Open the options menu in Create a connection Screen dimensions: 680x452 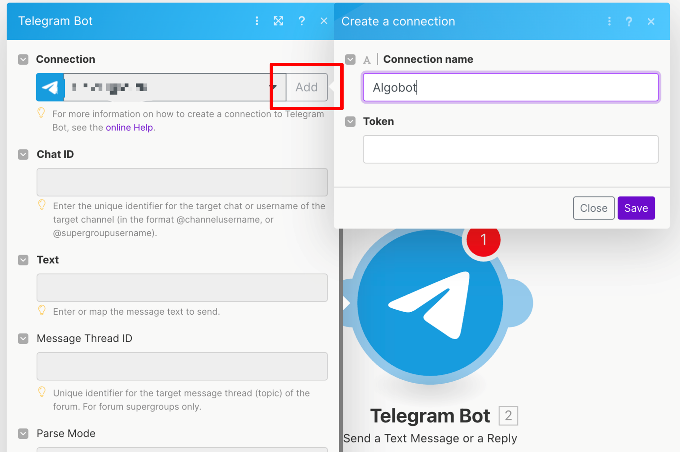pos(610,22)
